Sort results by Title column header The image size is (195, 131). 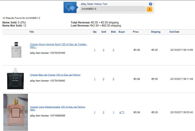pyautogui.click(x=31, y=32)
